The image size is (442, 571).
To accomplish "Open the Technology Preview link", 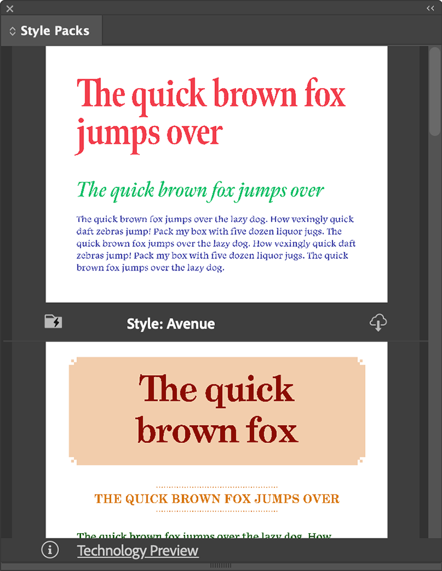I will coord(138,551).
